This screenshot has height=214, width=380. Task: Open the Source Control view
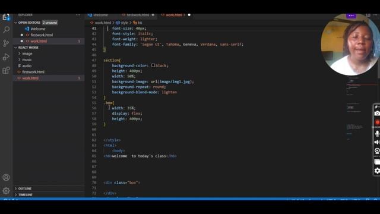tap(6, 43)
